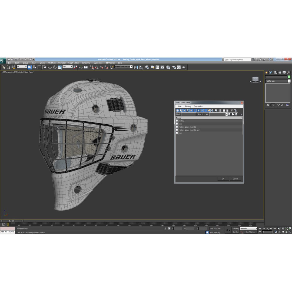Click the ViewCube in the viewport

[x=255, y=79]
